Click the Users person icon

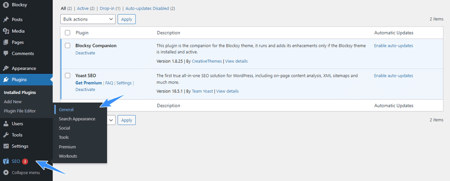[5, 123]
